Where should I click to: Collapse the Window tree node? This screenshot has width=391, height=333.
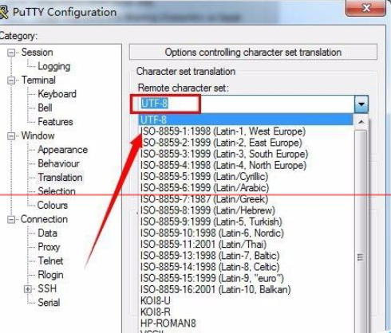pos(11,136)
